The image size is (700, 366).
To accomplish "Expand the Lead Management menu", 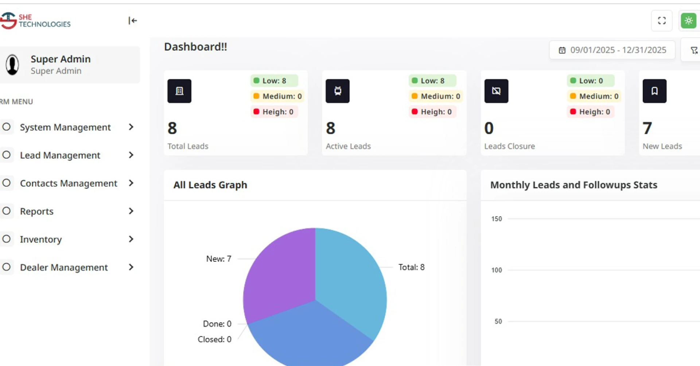I will pos(131,155).
